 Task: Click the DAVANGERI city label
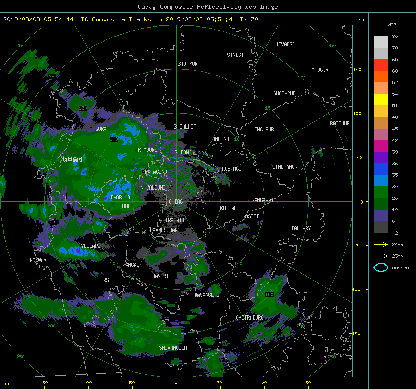207,295
